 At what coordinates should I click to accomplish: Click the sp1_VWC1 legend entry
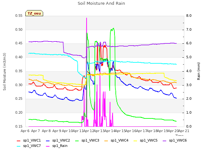point(29,141)
